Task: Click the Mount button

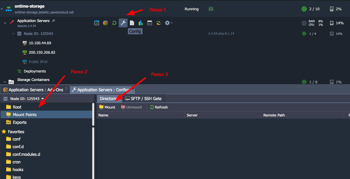Action: click(x=107, y=107)
